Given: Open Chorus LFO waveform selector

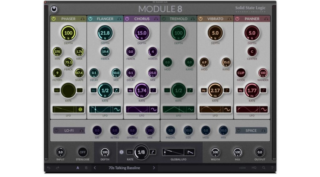Looking at the screenshot, I should click(x=154, y=109).
